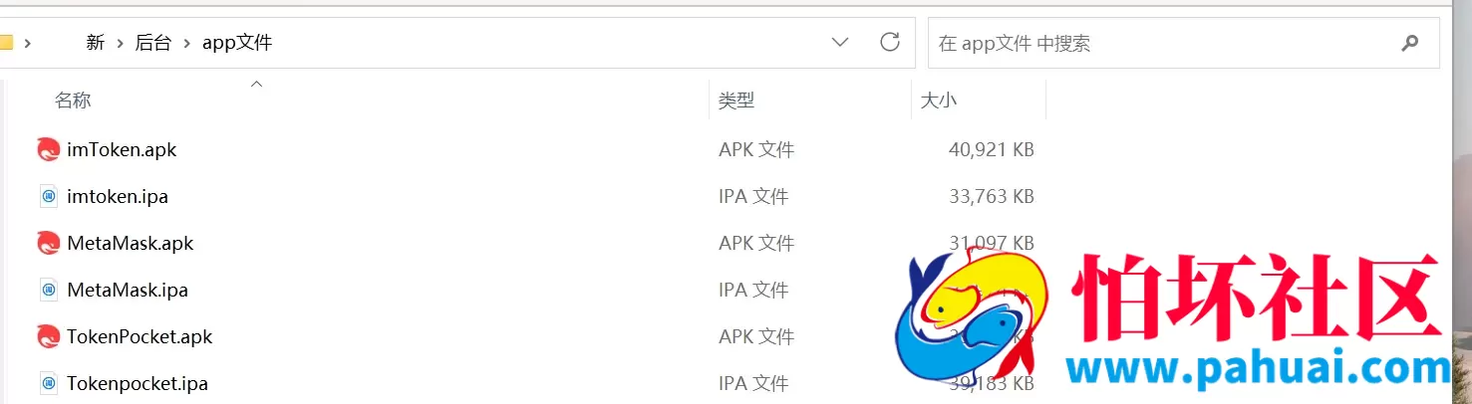The image size is (1472, 404).
Task: Click the Tokenpocket.ipa file icon
Action: (x=49, y=384)
